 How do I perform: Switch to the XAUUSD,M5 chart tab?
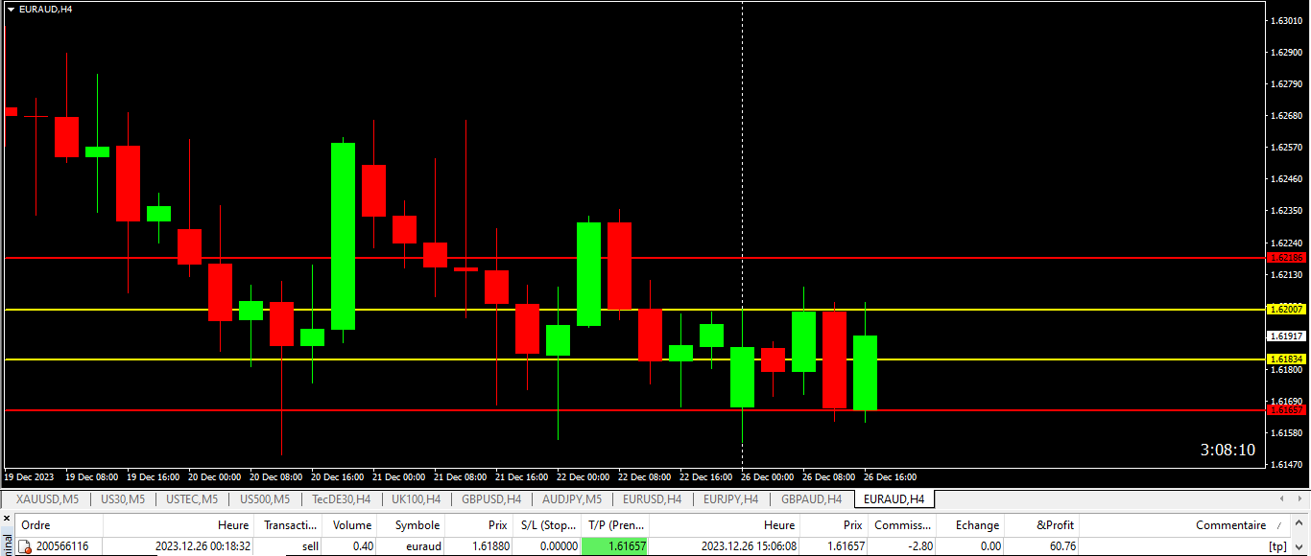[x=47, y=499]
